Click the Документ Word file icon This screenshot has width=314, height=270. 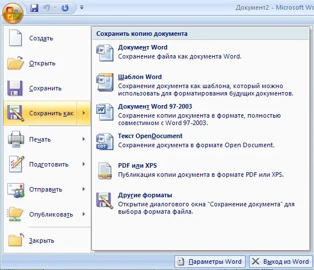(105, 52)
